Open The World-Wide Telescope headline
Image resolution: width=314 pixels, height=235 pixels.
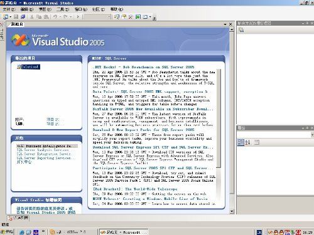(x=135, y=189)
